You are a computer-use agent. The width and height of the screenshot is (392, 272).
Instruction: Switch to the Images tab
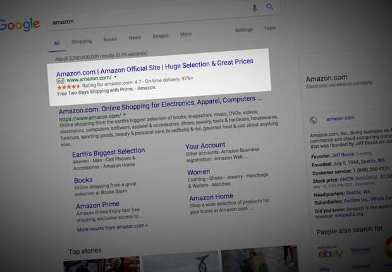(160, 36)
